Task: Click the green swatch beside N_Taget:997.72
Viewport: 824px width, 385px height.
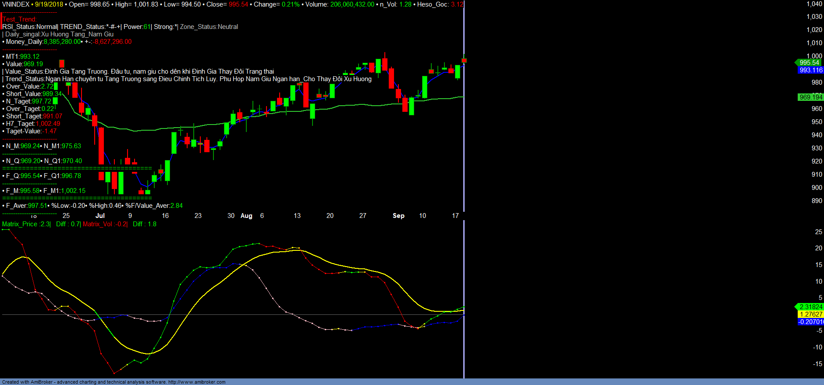Action: pos(55,101)
